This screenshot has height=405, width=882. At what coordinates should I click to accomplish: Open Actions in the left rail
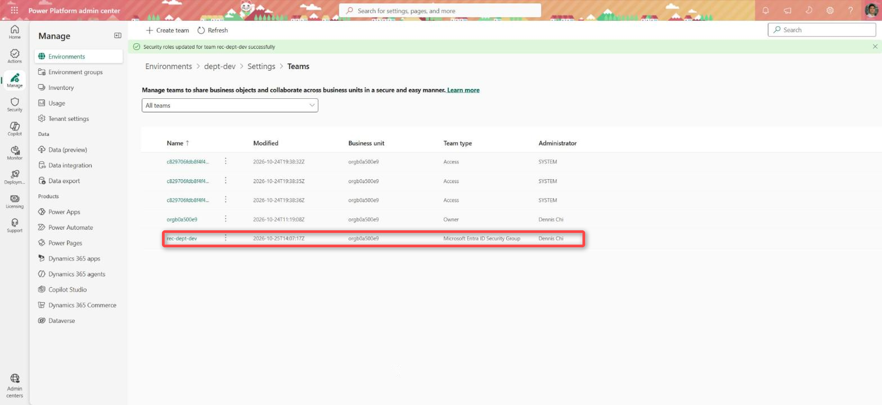[x=15, y=56]
